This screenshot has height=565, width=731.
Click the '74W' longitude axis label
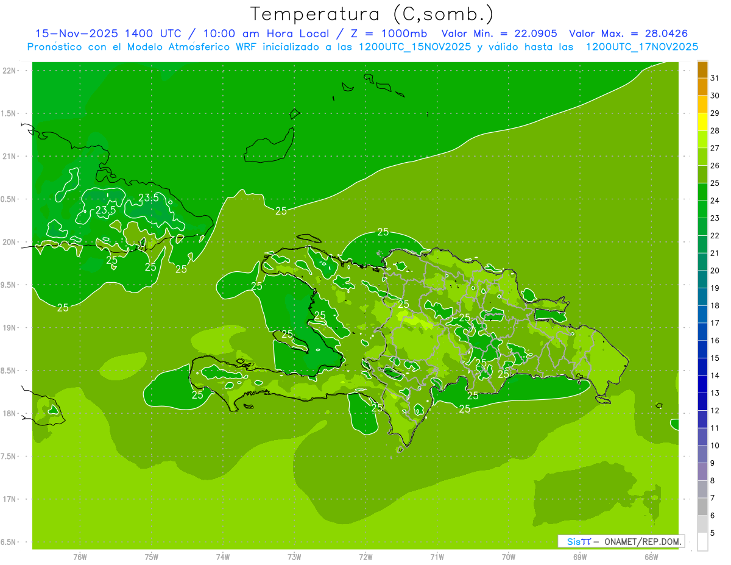pyautogui.click(x=223, y=557)
